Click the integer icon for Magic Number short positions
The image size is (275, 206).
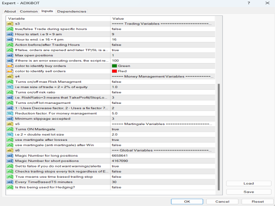coord(10,161)
